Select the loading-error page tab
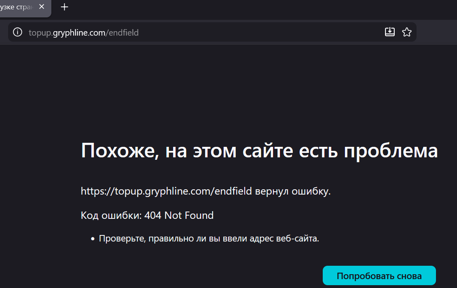 [18, 7]
